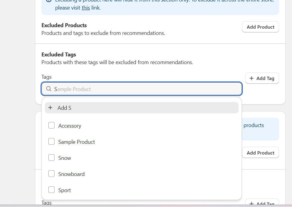Click the search magnifier icon in the Tags field
The height and width of the screenshot is (207, 292).
(48, 89)
